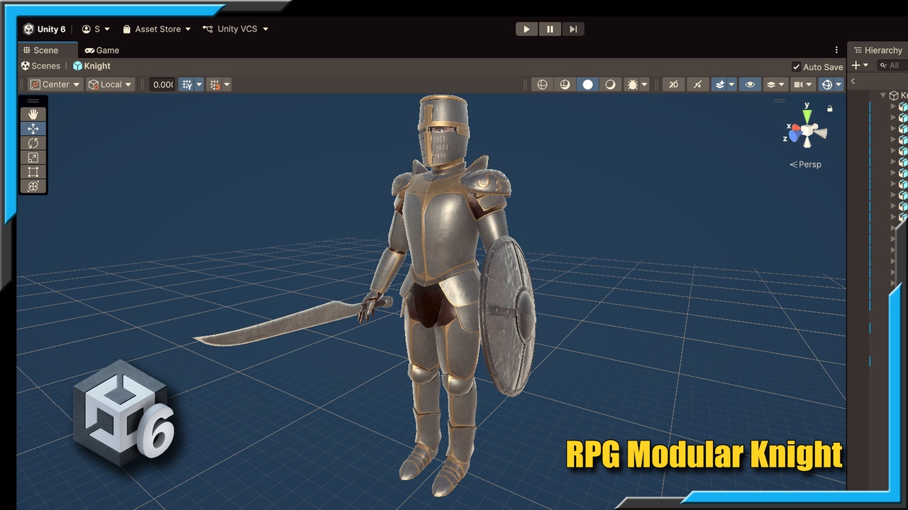
Task: Start Play mode
Action: coord(526,29)
